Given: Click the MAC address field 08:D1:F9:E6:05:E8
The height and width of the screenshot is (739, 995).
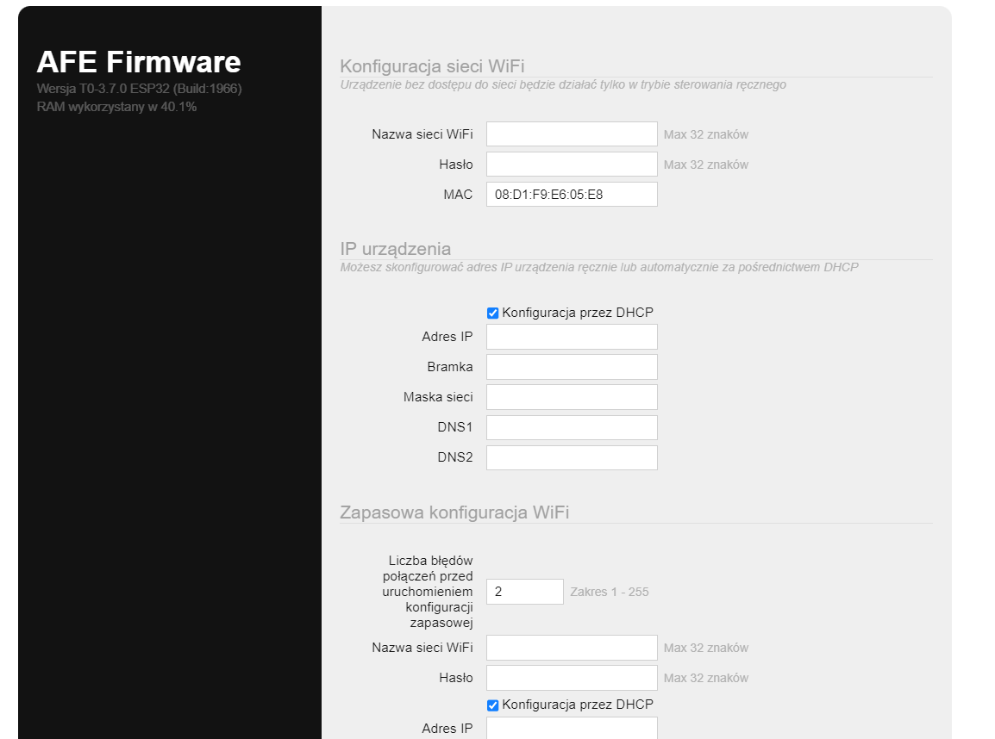Looking at the screenshot, I should pos(572,195).
